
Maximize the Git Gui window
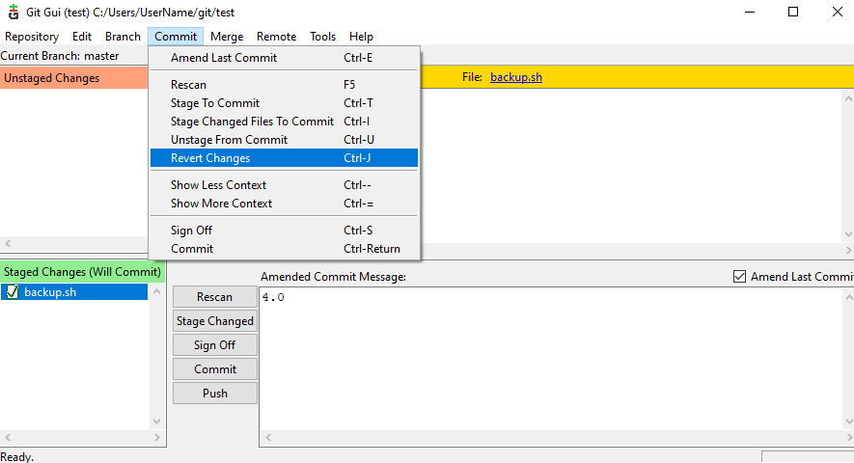point(793,12)
